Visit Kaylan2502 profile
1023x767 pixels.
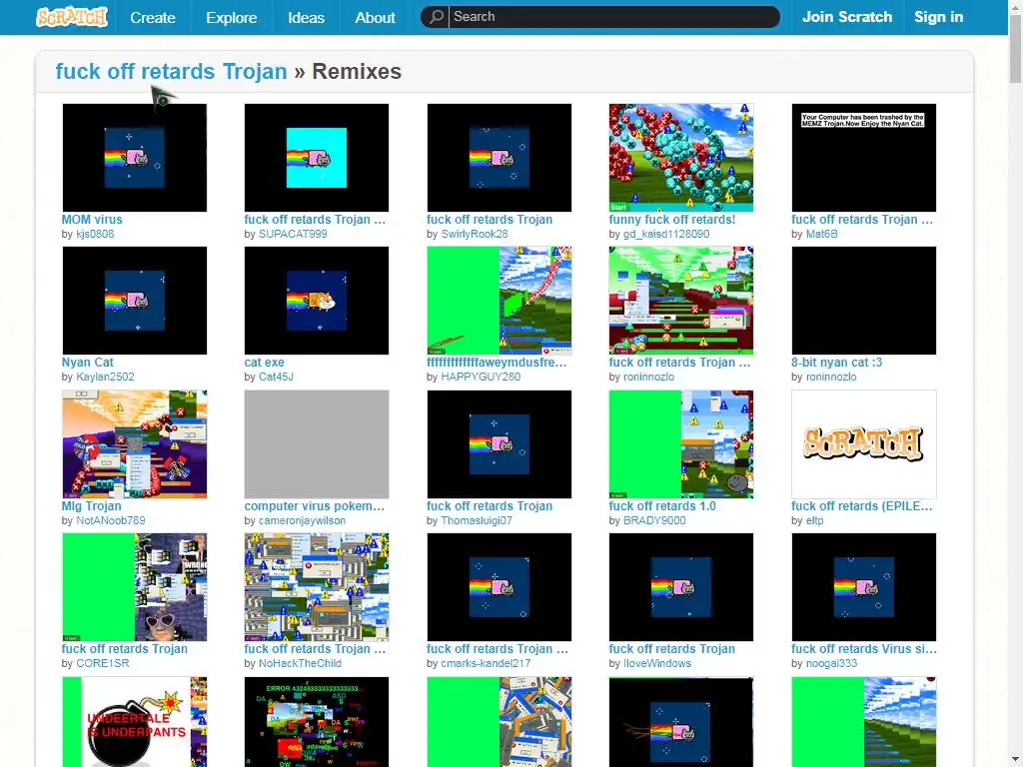[x=105, y=377]
